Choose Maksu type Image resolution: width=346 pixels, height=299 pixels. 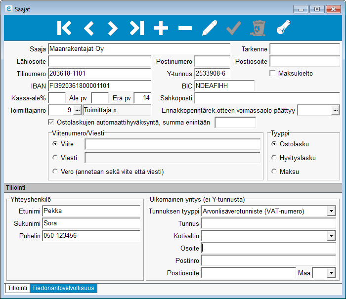[274, 171]
